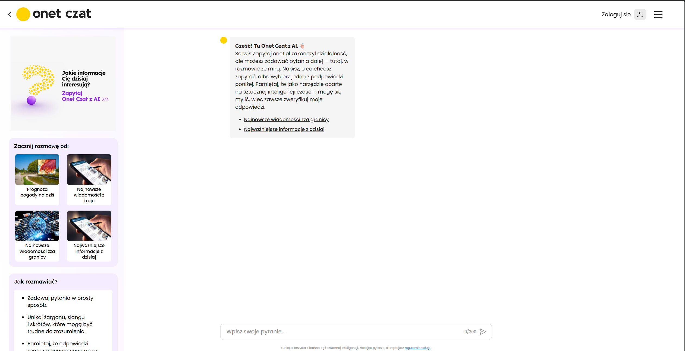Screen dimensions: 685x351
Task: Click the back arrow icon
Action: point(10,14)
